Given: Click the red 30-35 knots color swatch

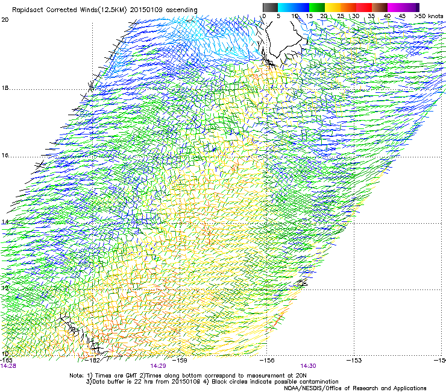Looking at the screenshot, I should [x=364, y=7].
